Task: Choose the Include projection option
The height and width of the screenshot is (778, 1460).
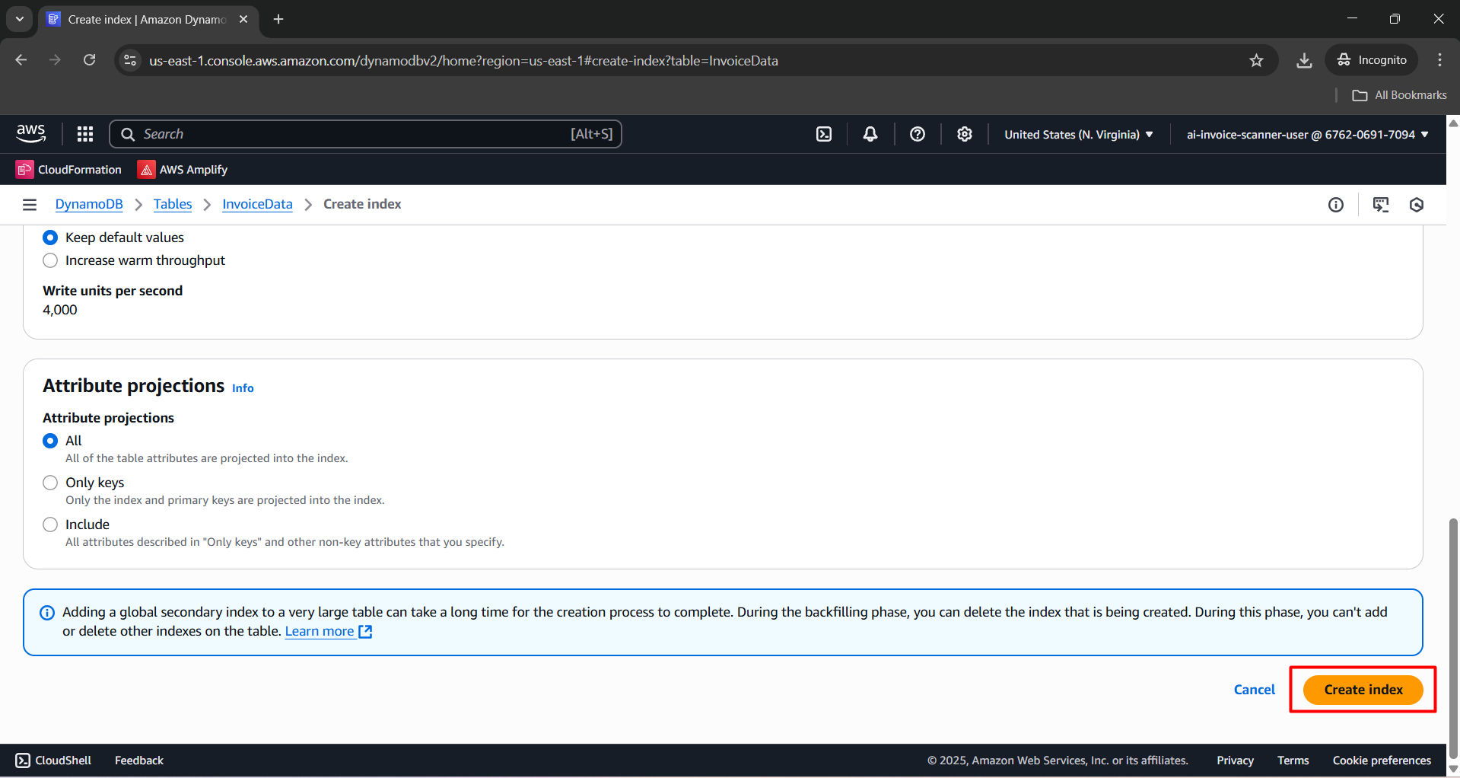Action: [x=50, y=525]
